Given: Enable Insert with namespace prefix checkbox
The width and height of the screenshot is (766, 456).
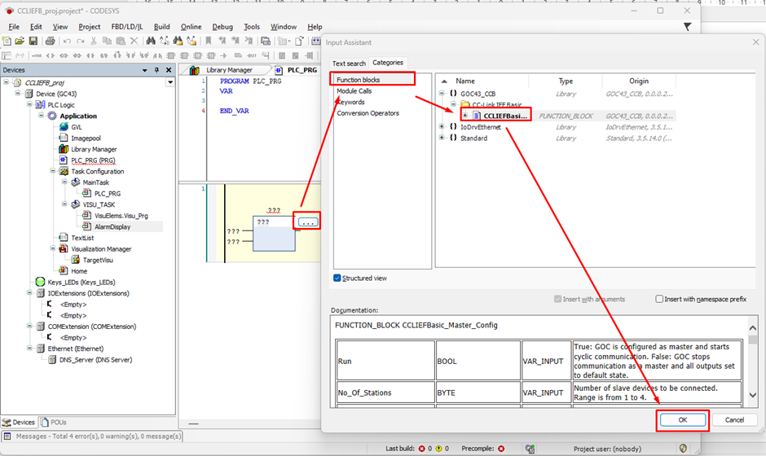Looking at the screenshot, I should coord(659,299).
